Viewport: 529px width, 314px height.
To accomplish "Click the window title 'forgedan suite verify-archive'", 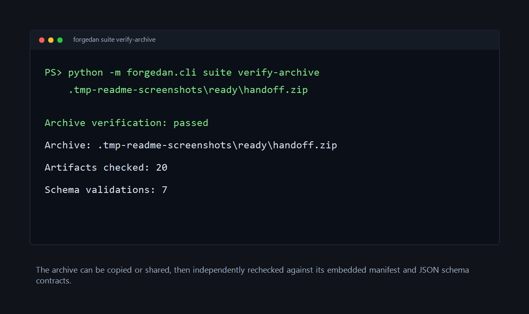I will pos(114,40).
